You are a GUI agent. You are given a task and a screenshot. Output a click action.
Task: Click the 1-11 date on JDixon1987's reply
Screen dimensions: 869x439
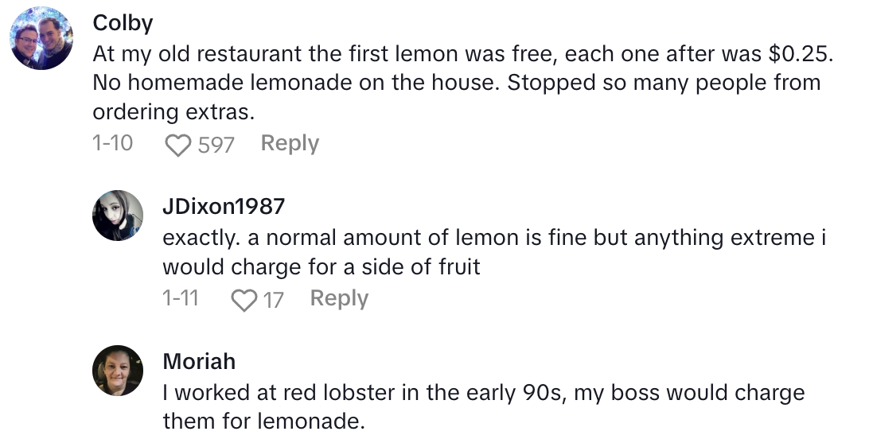pos(181,299)
